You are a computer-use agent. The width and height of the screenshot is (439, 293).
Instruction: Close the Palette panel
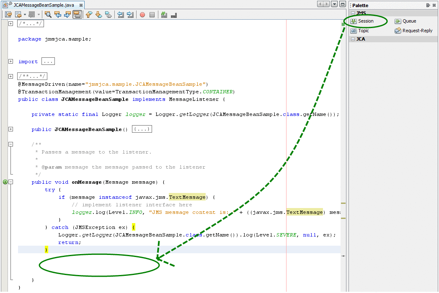tap(434, 5)
